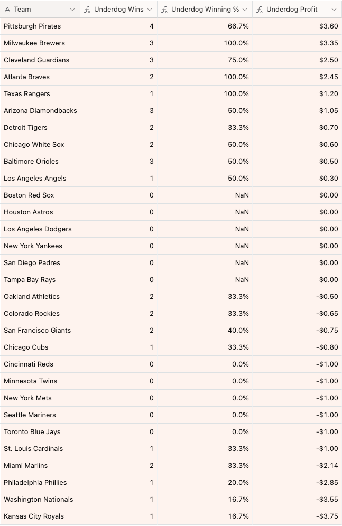Select the Pittsburgh Pirates team cell

click(32, 26)
